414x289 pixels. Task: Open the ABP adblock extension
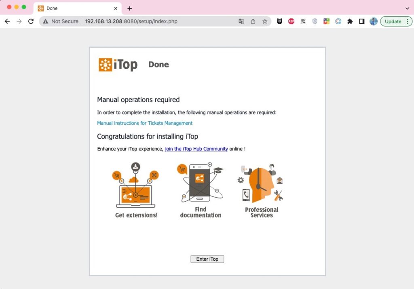click(291, 21)
